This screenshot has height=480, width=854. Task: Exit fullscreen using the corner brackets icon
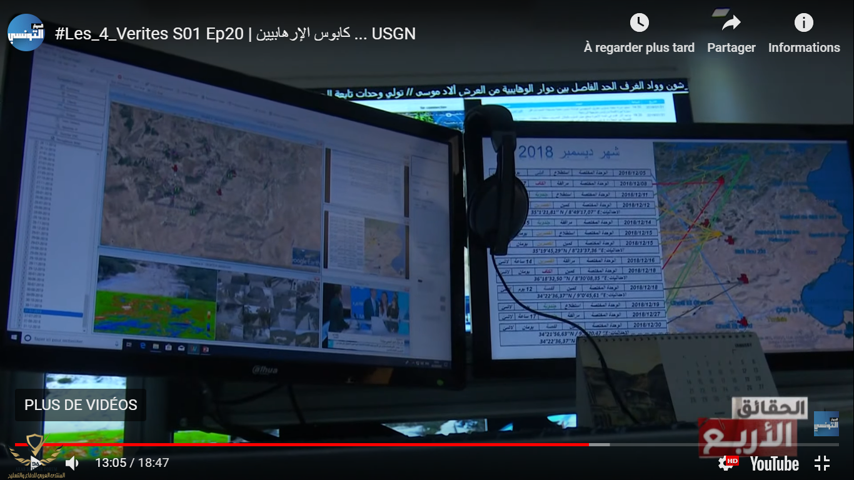[822, 463]
